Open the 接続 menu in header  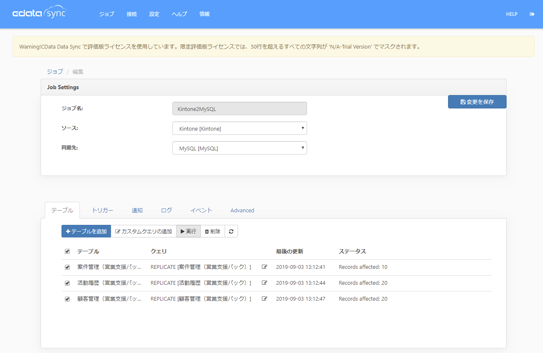pyautogui.click(x=132, y=14)
